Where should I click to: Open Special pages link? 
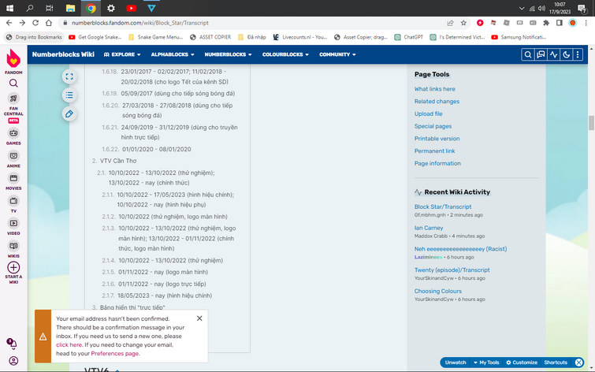click(433, 126)
